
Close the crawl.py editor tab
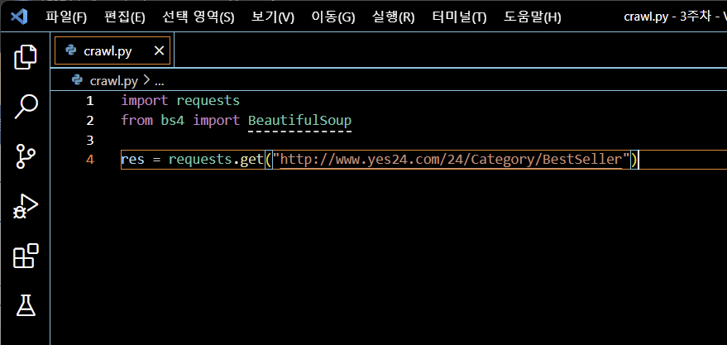(159, 50)
